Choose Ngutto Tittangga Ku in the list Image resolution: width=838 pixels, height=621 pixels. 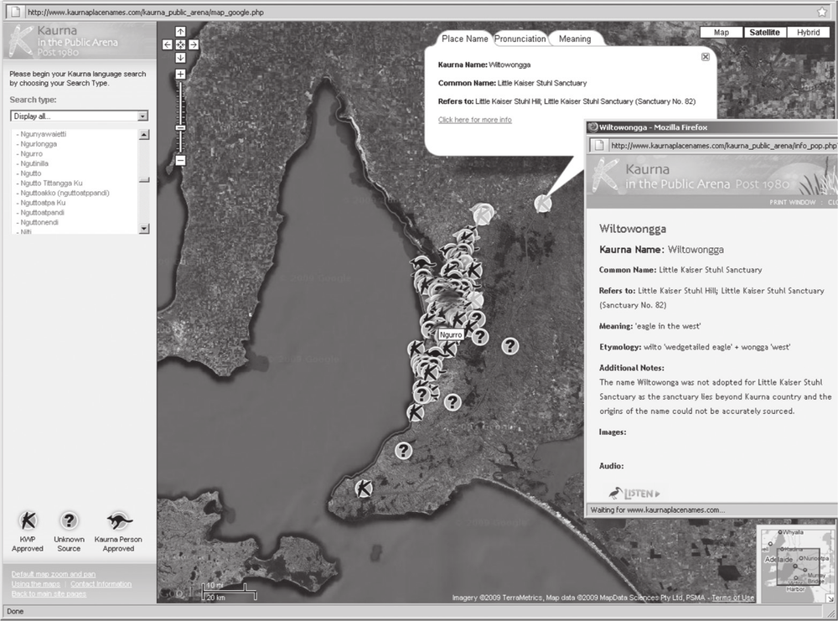51,183
